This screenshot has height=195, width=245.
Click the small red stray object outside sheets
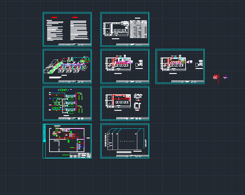[216, 78]
